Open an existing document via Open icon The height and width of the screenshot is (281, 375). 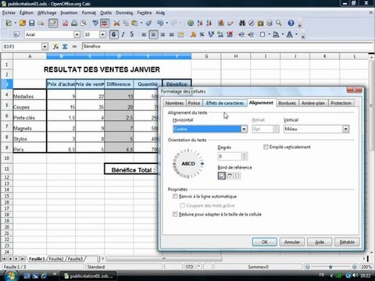pos(23,23)
